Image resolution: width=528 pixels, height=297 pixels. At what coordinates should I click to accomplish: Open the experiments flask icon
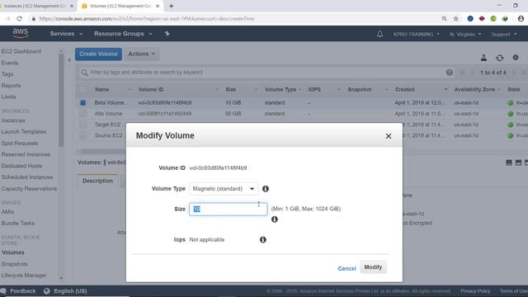(483, 58)
